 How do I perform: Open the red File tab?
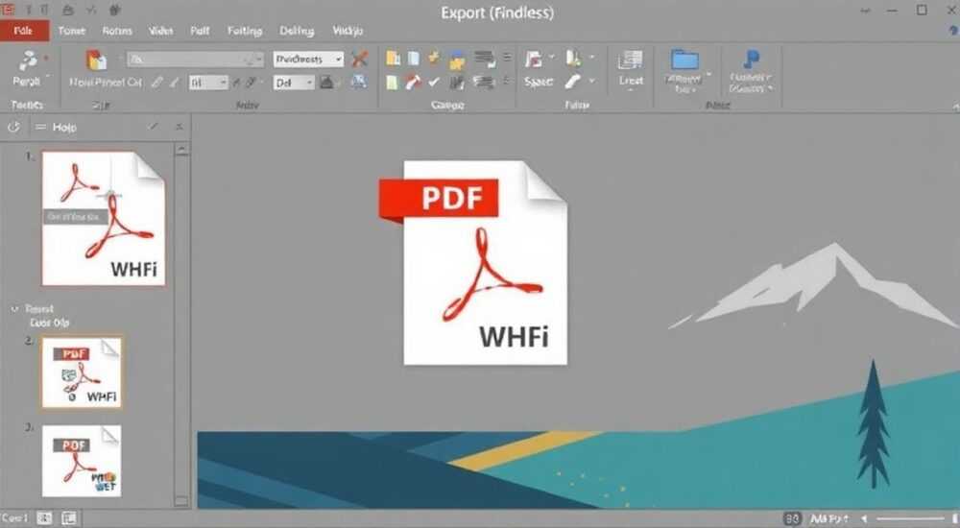click(x=24, y=31)
